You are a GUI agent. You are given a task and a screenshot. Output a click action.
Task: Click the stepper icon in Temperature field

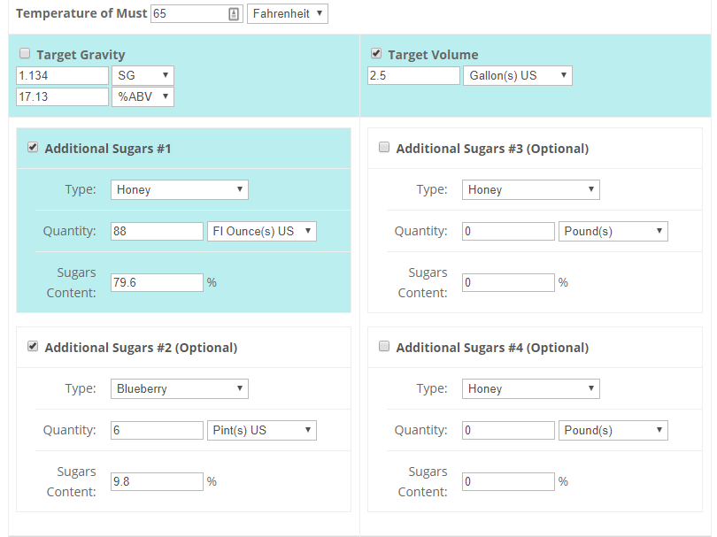[x=234, y=14]
